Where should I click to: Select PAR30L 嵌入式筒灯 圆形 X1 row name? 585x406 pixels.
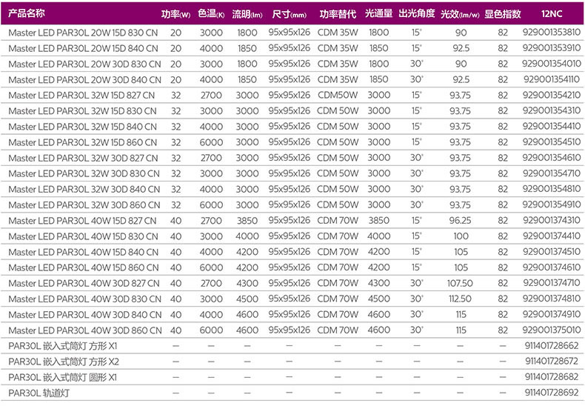[x=63, y=377]
